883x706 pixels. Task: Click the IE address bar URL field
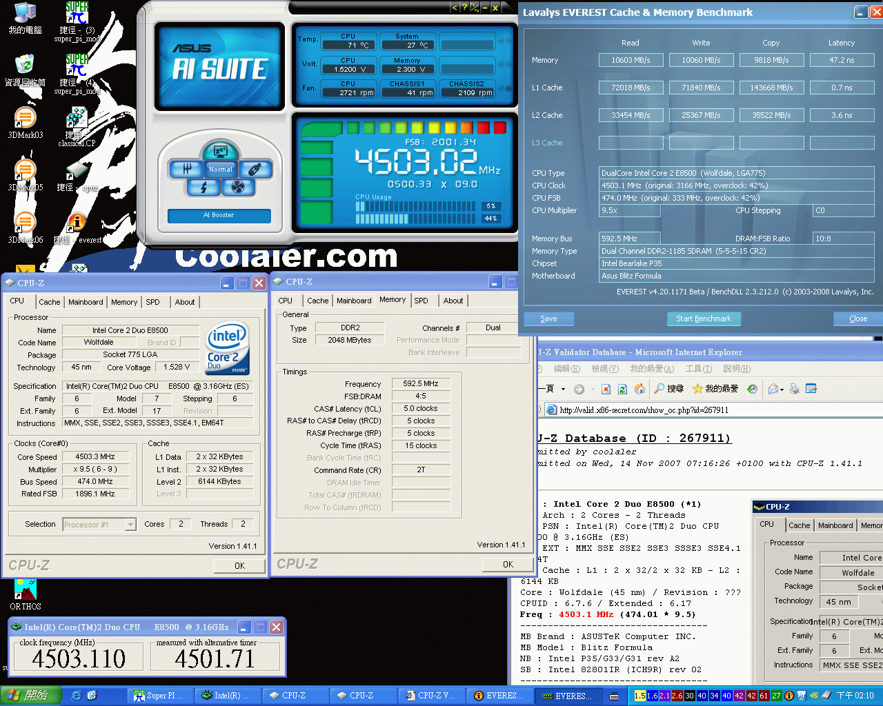pos(714,410)
